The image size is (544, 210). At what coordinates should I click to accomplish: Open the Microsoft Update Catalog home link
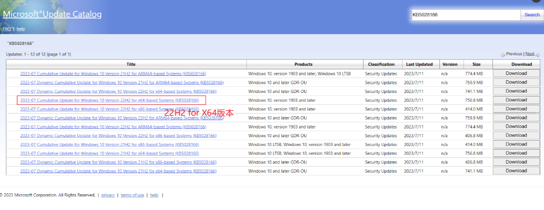[x=52, y=14]
